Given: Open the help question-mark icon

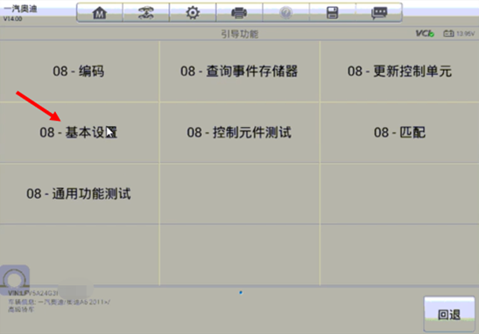Looking at the screenshot, I should click(286, 13).
